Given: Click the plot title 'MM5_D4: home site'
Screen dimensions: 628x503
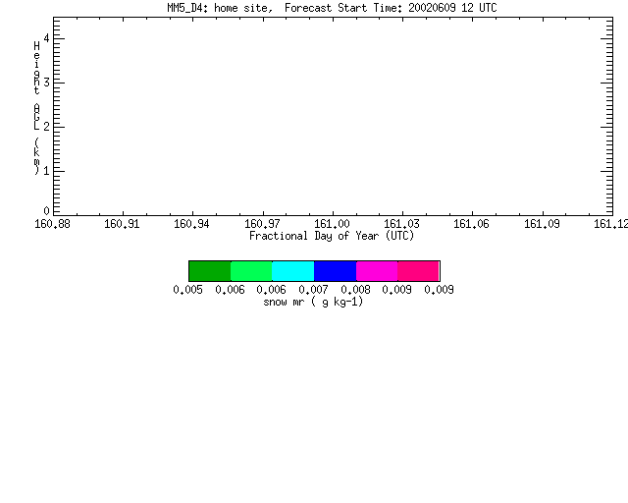Looking at the screenshot, I should point(220,8).
